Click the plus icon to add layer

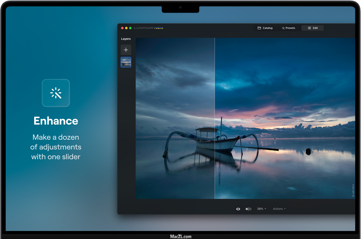(x=126, y=50)
